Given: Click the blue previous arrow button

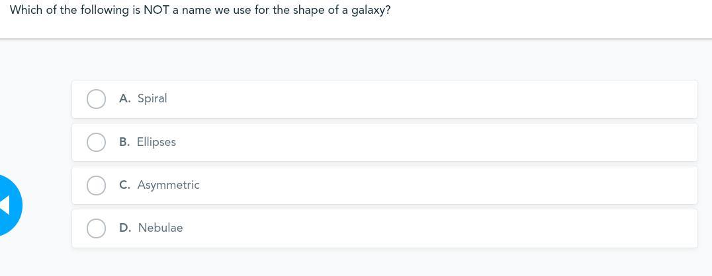Looking at the screenshot, I should [8, 205].
